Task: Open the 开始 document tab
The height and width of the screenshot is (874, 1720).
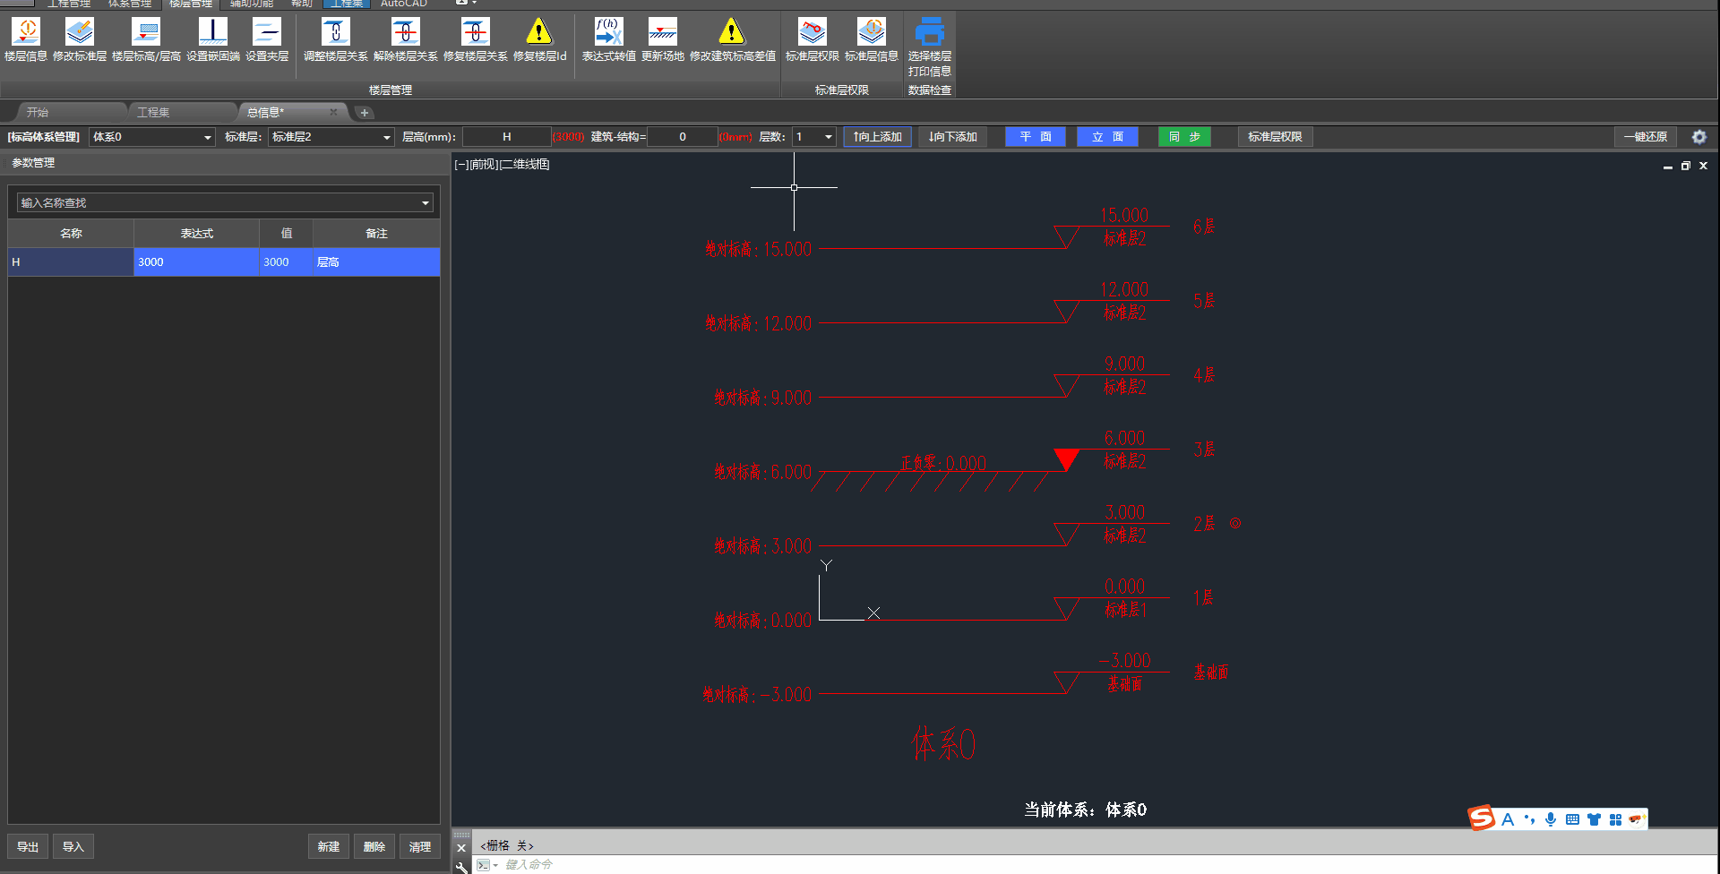Action: coord(38,112)
